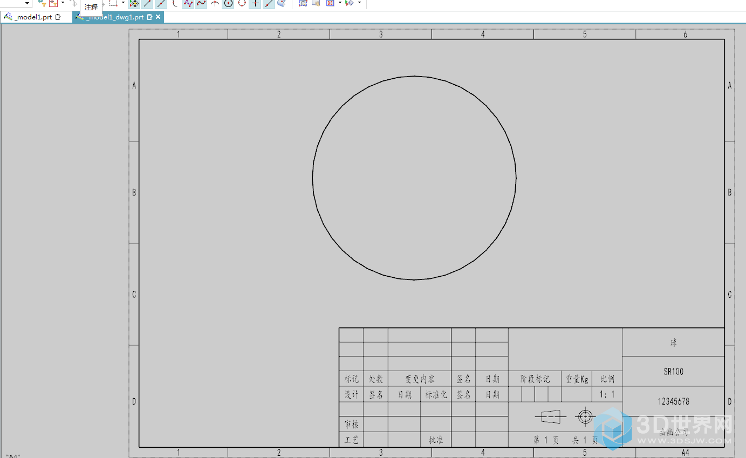746x458 pixels.
Task: Click the icon with the hand
Action: (316, 3)
